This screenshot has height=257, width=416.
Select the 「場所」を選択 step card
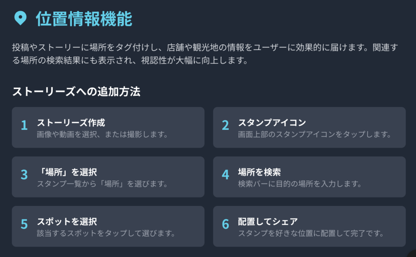[x=108, y=177]
